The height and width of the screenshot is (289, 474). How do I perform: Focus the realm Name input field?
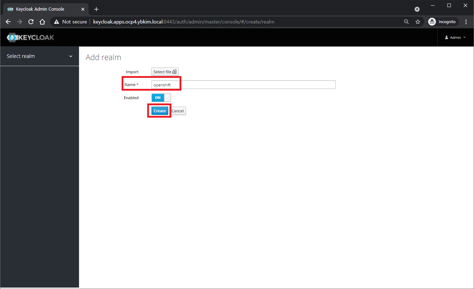(244, 85)
